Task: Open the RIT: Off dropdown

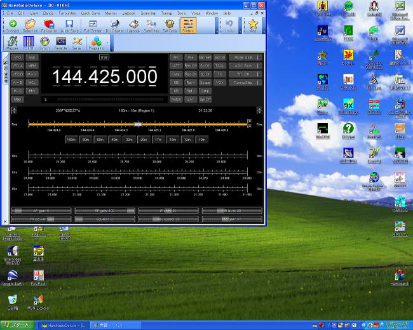Action: [245, 74]
